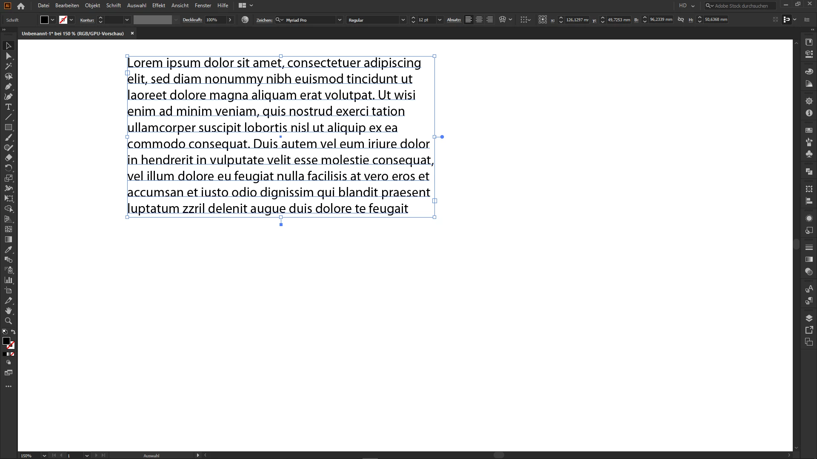
Task: Select the Eyedropper tool
Action: click(8, 250)
